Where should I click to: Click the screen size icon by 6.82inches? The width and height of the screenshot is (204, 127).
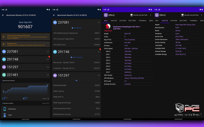[x=5, y=109]
